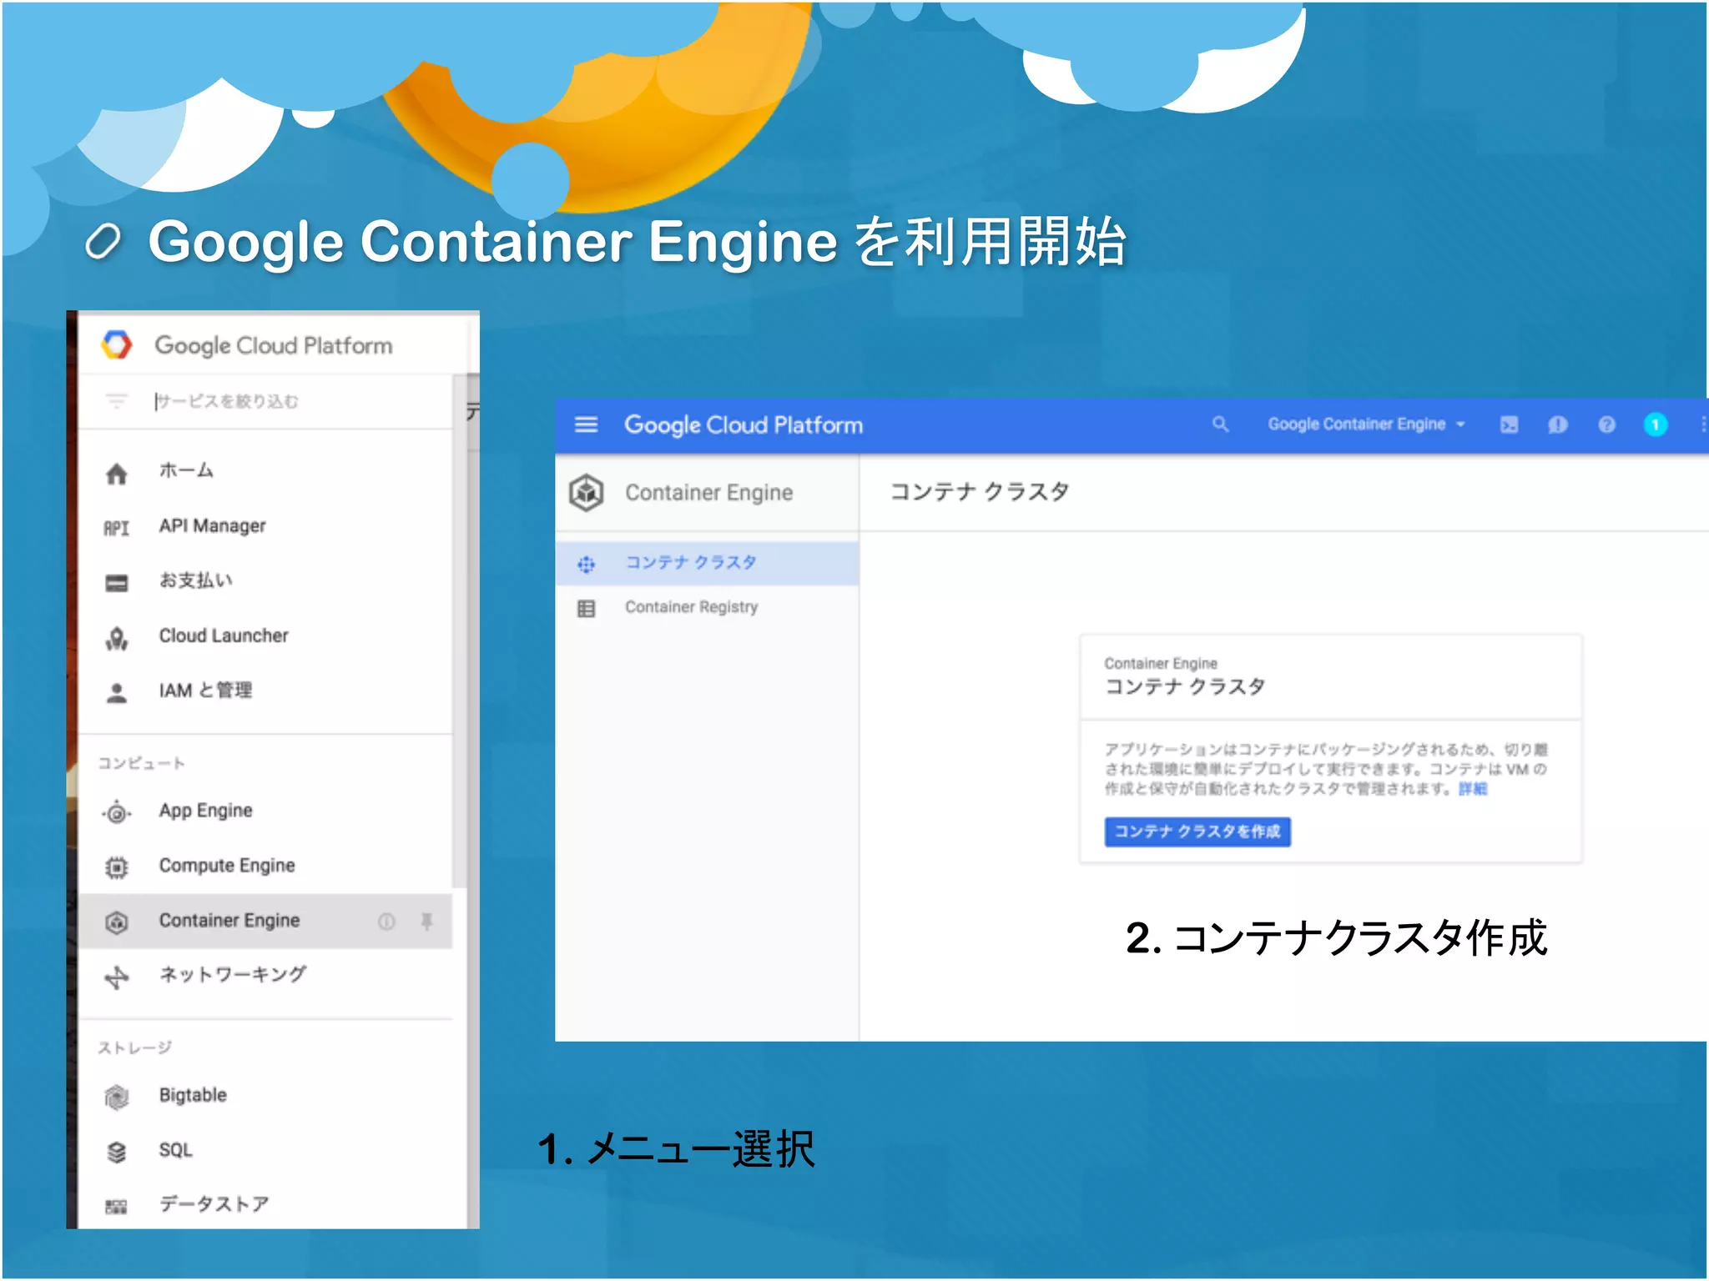The image size is (1709, 1281).
Task: Click the Google Cloud Platform logo in left menu
Action: click(x=117, y=344)
